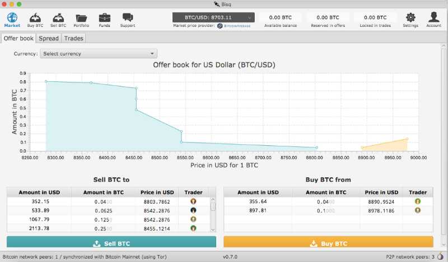
Task: Click the BitcoinAverage provider logo
Action: [234, 26]
